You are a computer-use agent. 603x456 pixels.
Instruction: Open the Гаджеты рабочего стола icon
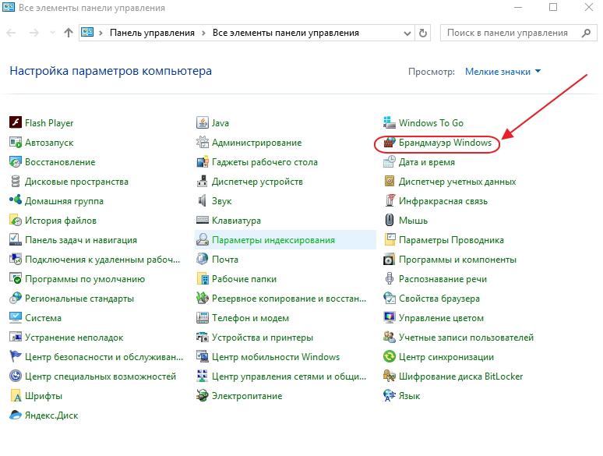(203, 161)
